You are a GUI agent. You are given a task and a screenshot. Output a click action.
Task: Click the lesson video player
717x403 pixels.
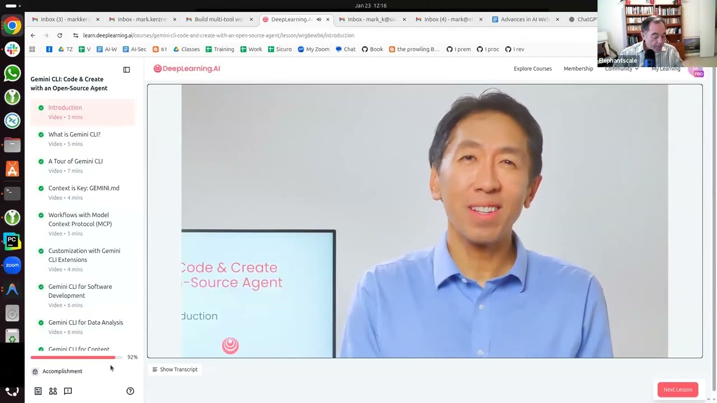click(x=425, y=221)
